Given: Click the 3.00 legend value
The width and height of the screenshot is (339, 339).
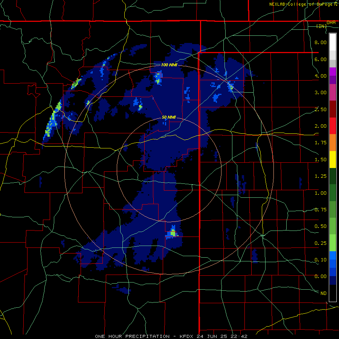Looking at the screenshot, I should tap(321, 93).
